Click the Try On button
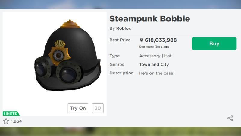241x136 pixels. pyautogui.click(x=78, y=108)
